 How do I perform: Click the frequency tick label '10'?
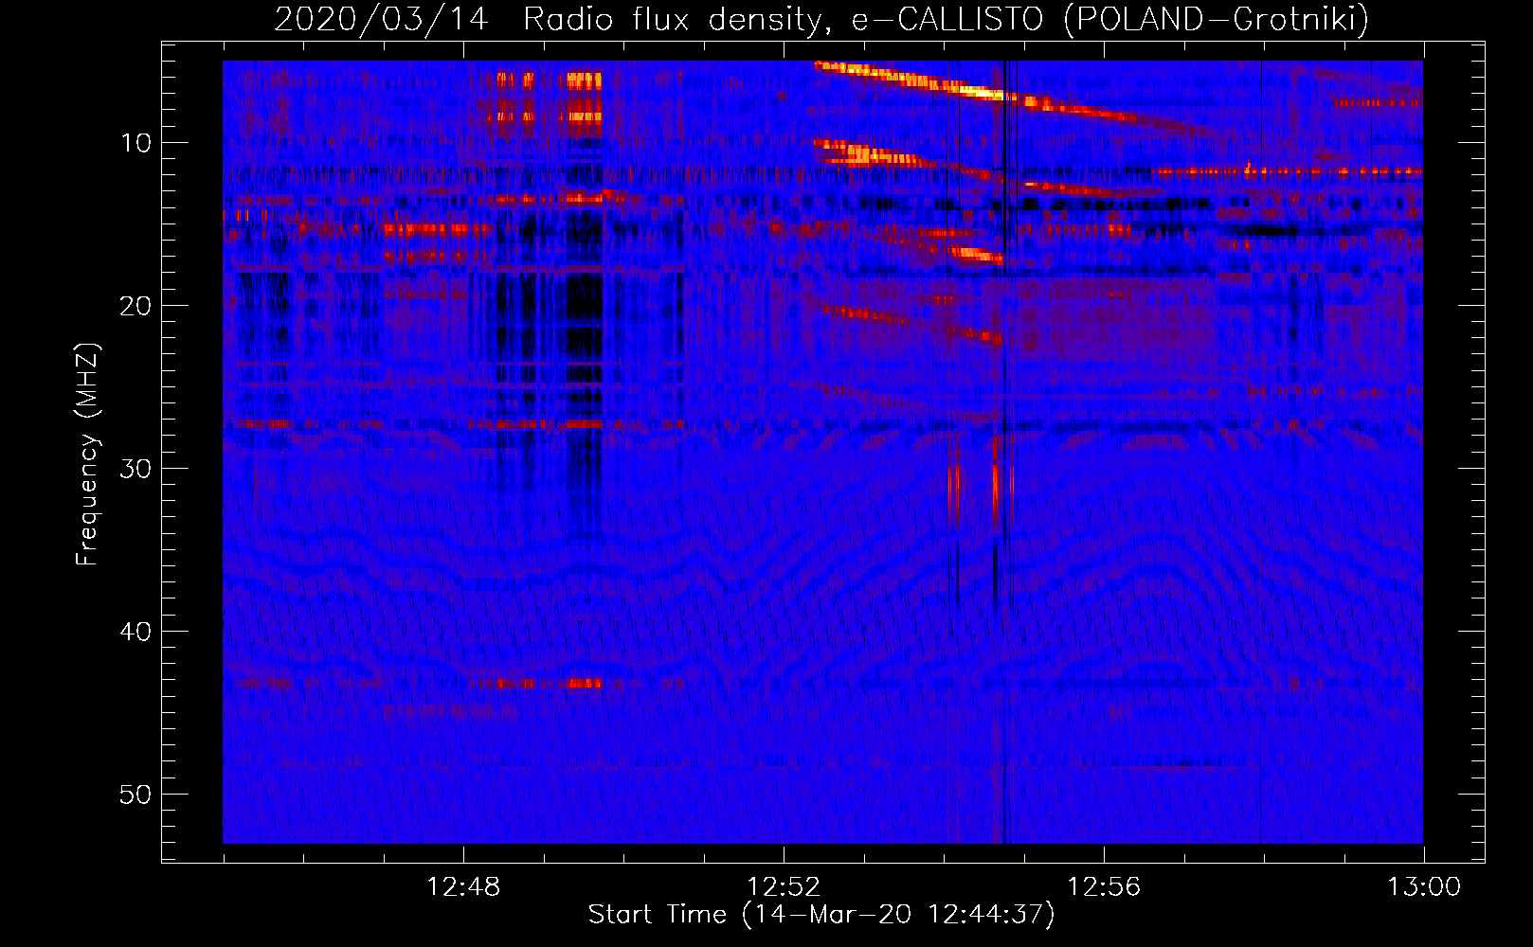click(135, 143)
